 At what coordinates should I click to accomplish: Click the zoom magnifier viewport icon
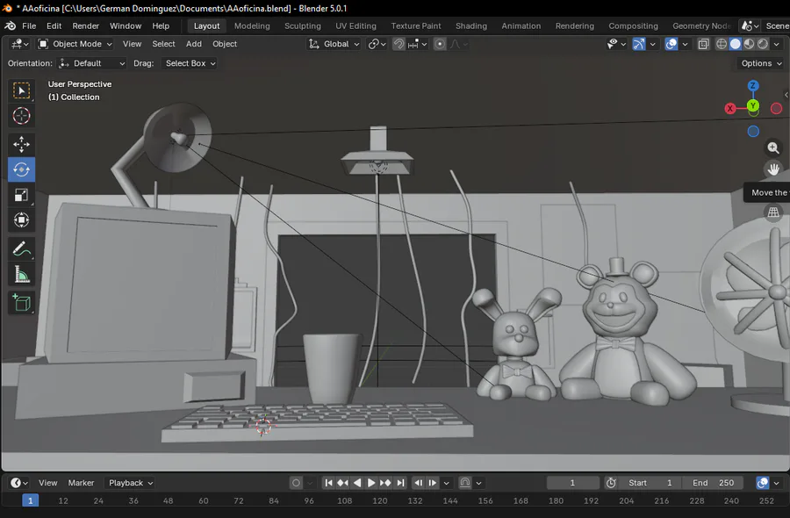[x=773, y=147]
